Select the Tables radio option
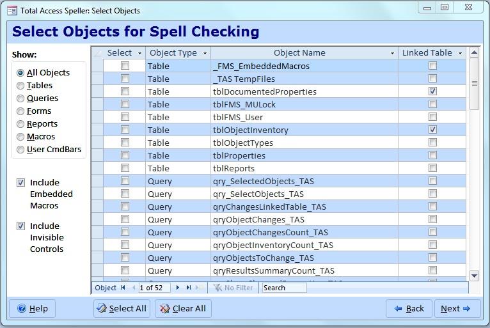The height and width of the screenshot is (328, 490). coord(20,86)
